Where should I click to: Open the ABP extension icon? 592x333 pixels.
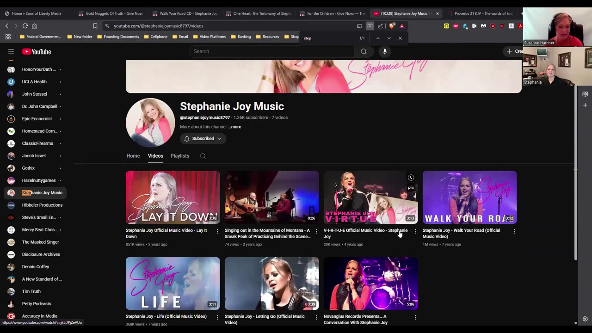click(x=456, y=26)
